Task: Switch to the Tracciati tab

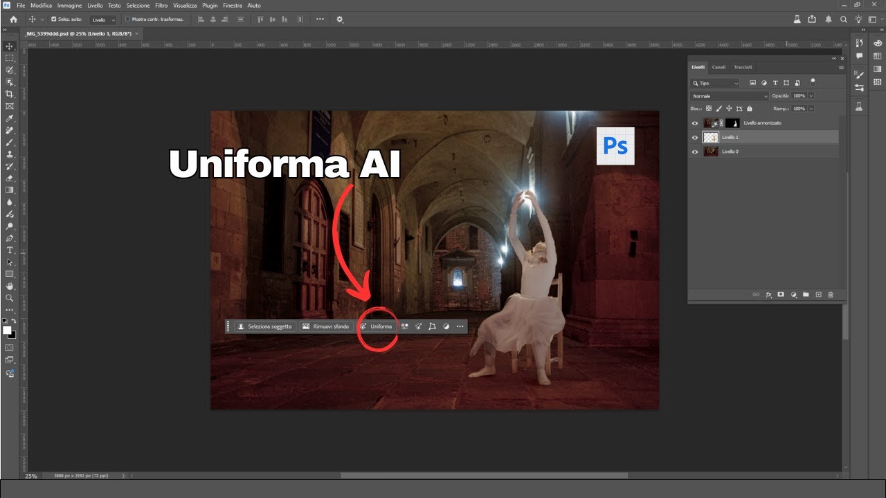Action: point(743,67)
